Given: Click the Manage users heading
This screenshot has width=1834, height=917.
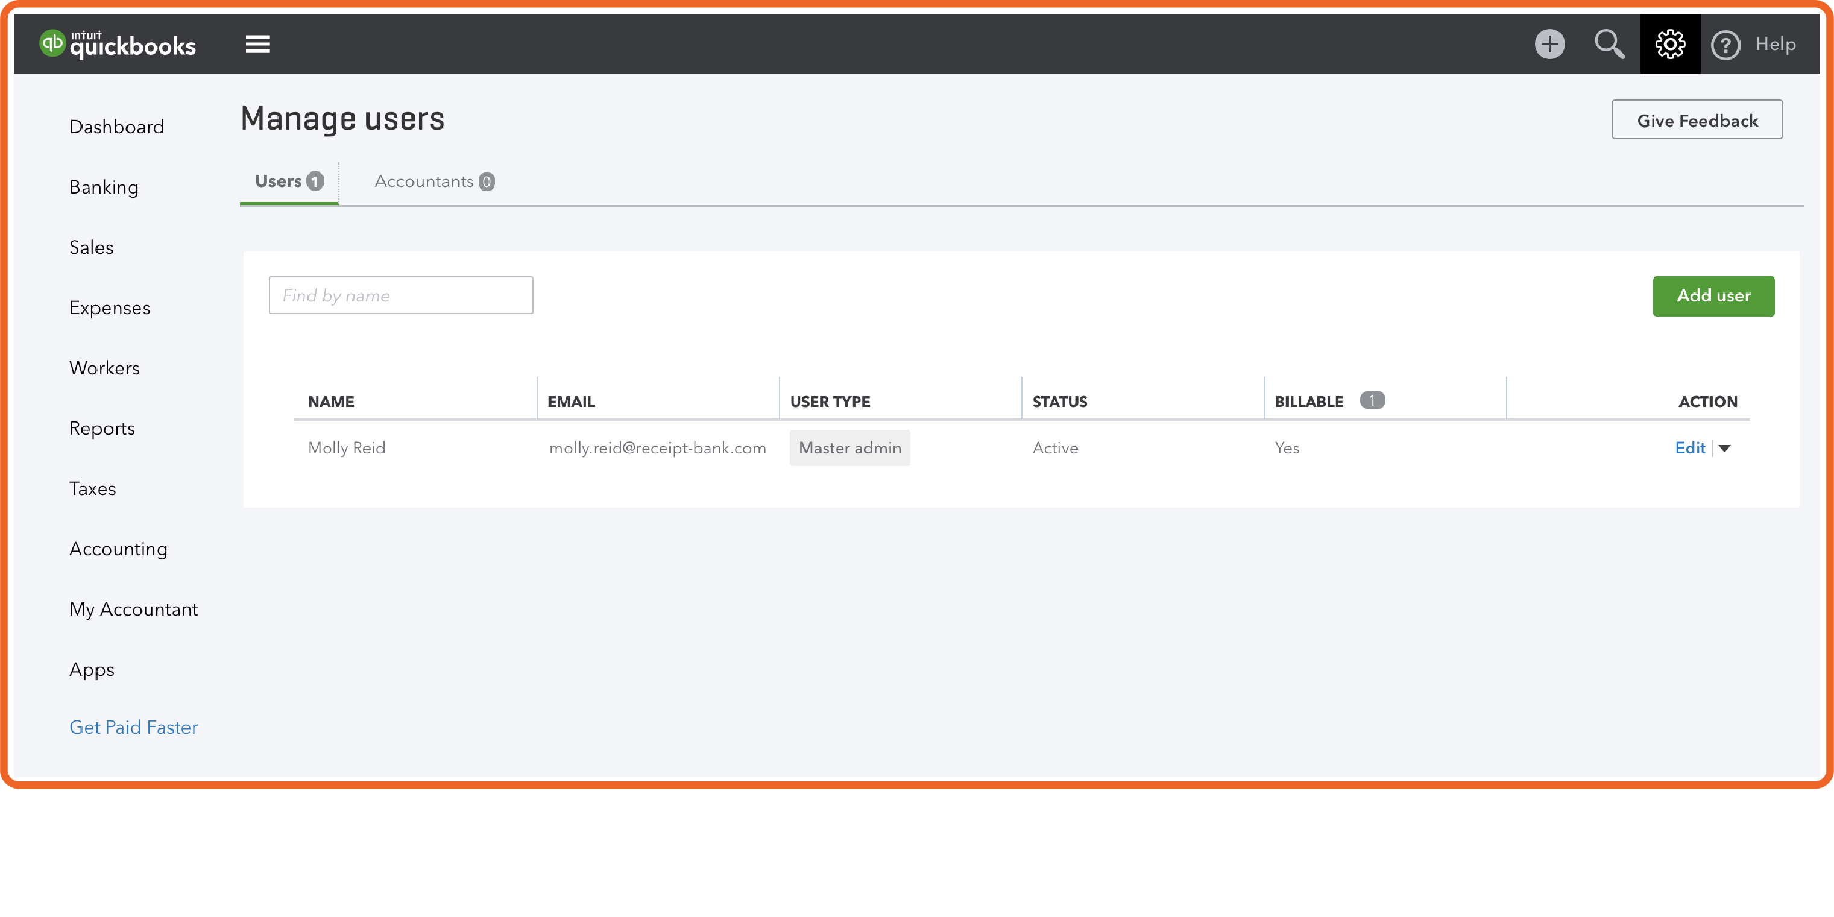Looking at the screenshot, I should click(x=342, y=118).
